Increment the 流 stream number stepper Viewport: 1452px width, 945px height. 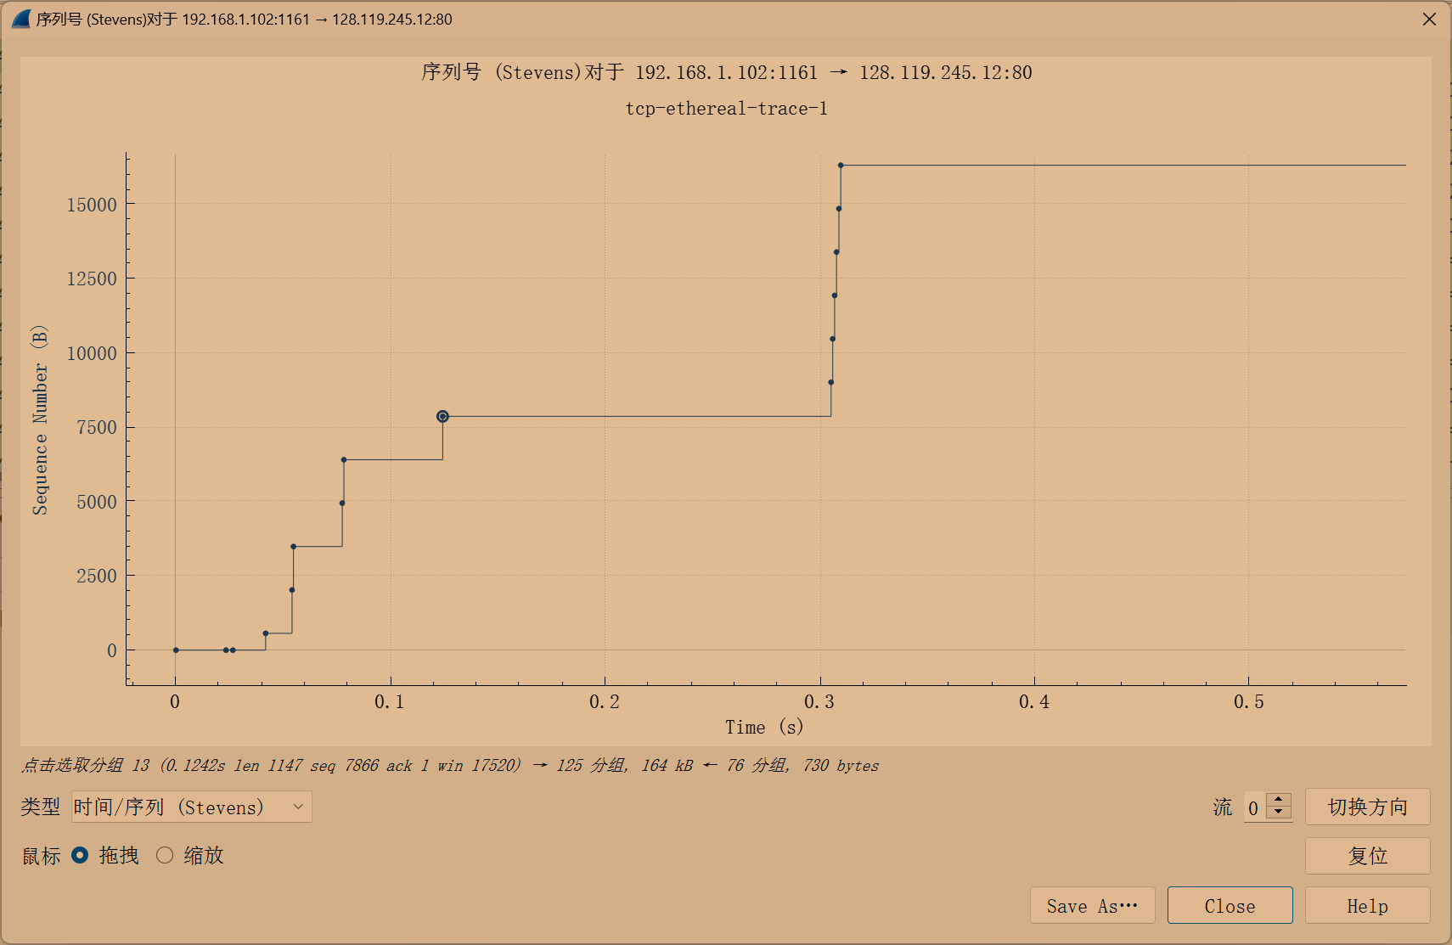tap(1276, 801)
